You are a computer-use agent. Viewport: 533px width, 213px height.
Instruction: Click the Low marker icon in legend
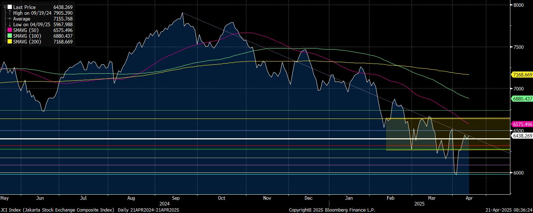tap(10, 24)
